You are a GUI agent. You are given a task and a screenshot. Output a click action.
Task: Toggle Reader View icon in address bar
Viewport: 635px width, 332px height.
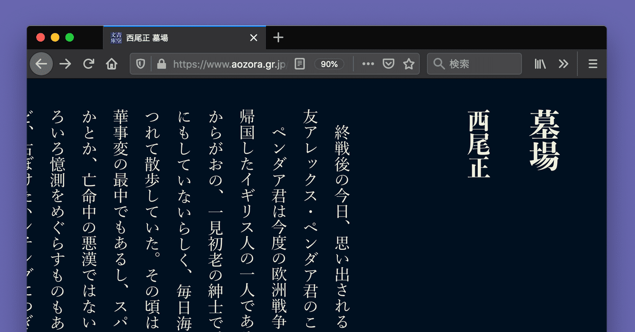pos(300,64)
